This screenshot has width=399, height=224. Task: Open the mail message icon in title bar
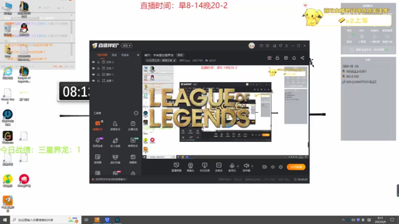(x=261, y=46)
